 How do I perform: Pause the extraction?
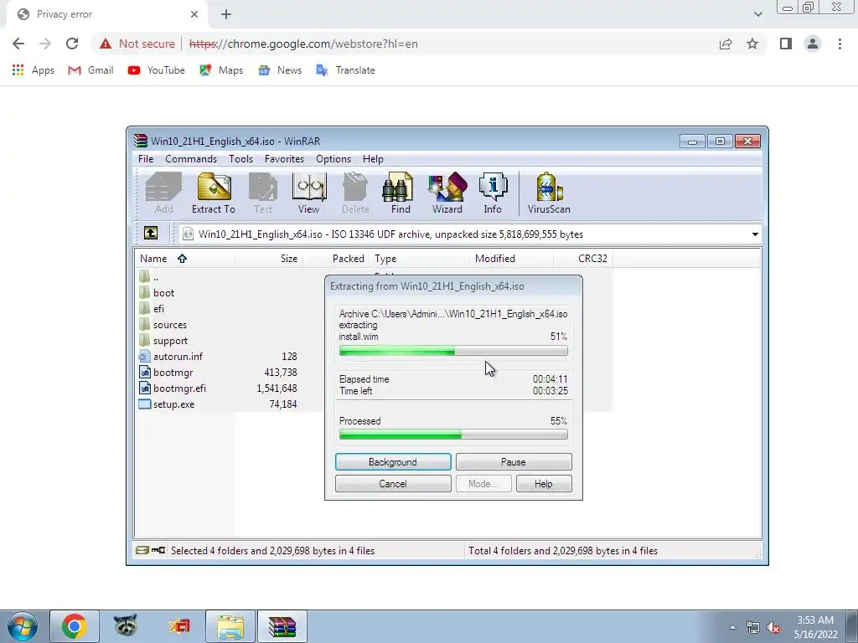point(514,462)
